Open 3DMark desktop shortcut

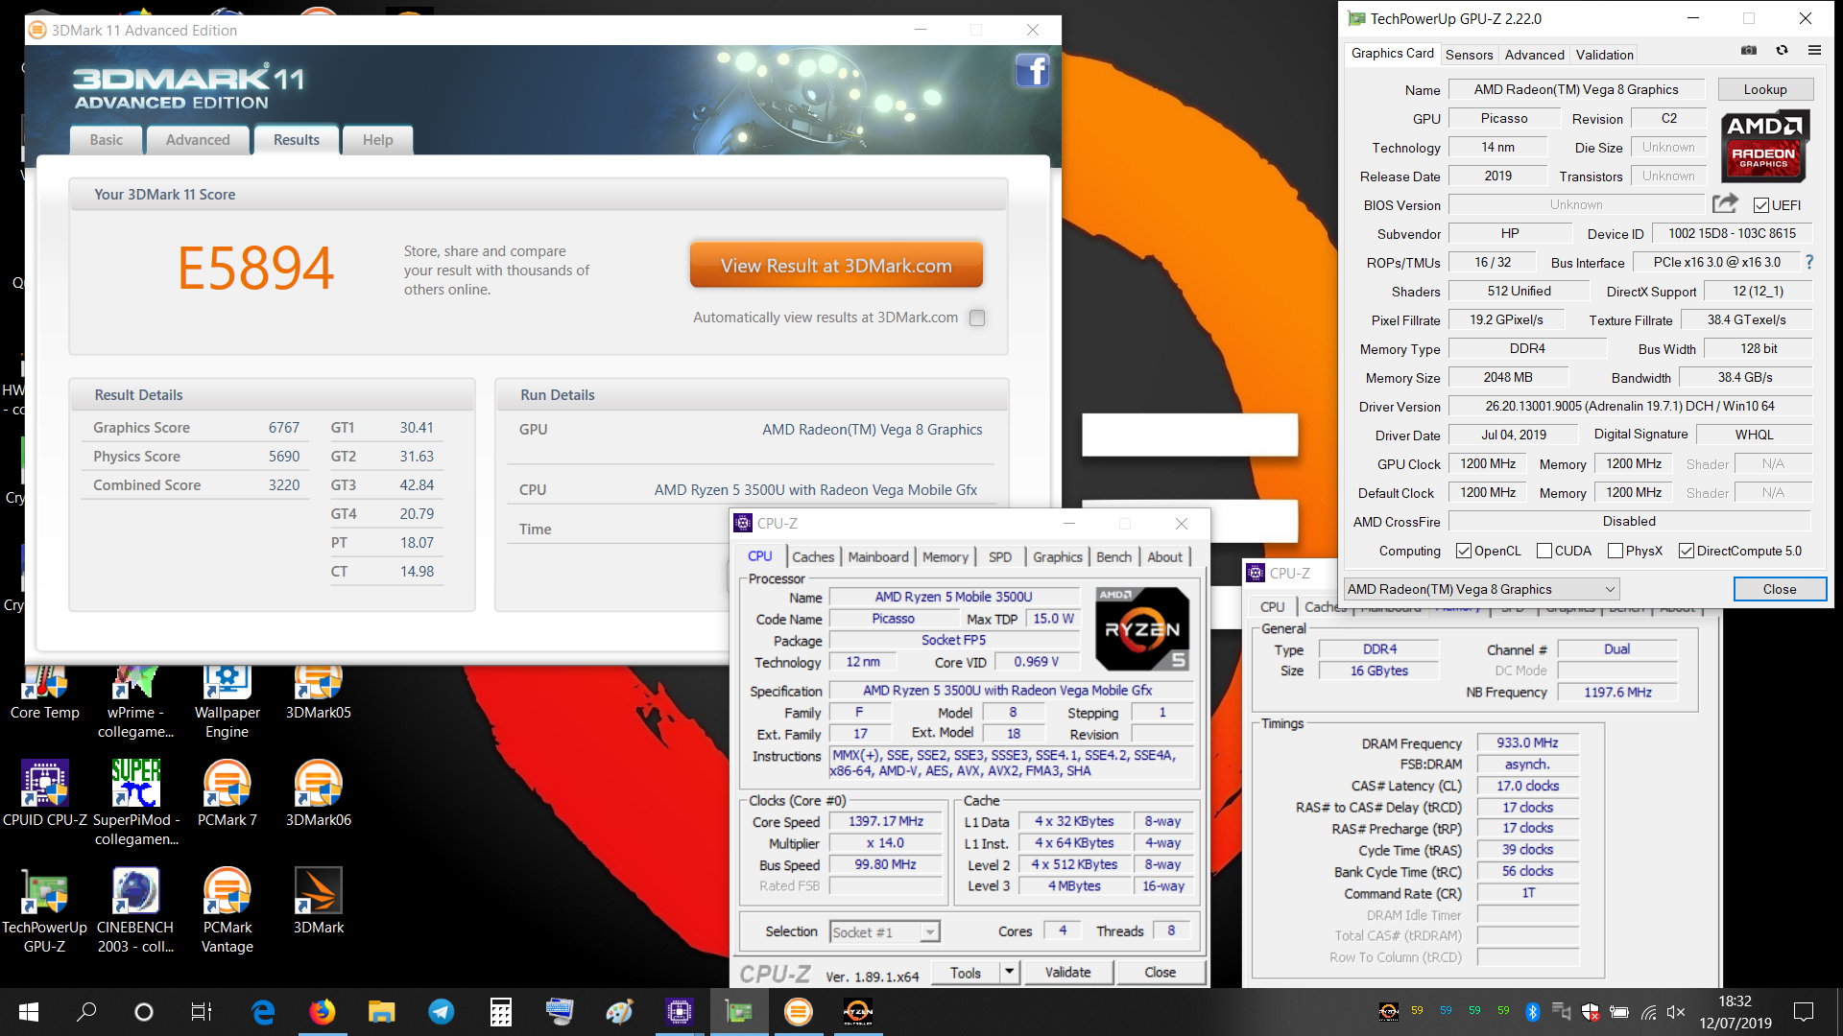[319, 900]
